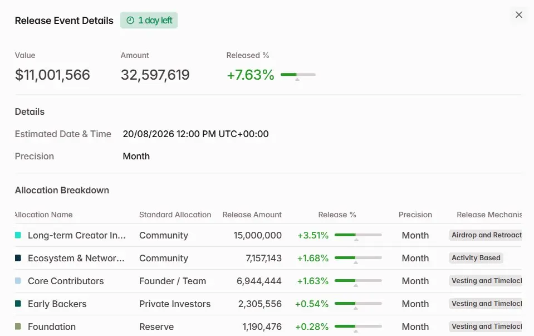
Task: Click the 15,000,000 release amount
Action: pos(257,235)
